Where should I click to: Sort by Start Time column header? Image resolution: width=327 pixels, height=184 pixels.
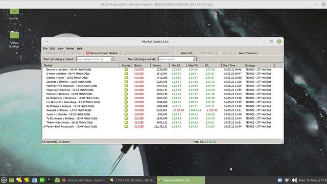tap(232, 65)
